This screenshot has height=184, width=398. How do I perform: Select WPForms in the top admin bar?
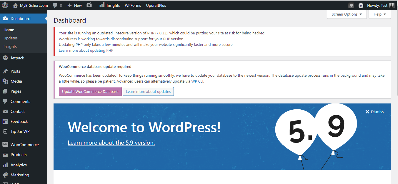(133, 5)
